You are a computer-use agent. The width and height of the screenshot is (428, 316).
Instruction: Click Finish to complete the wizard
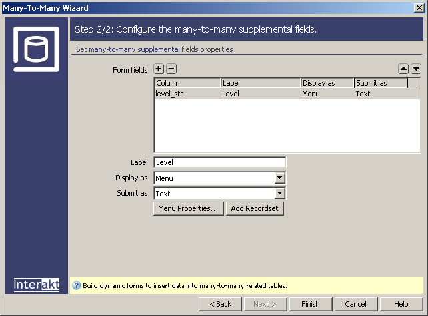[311, 304]
